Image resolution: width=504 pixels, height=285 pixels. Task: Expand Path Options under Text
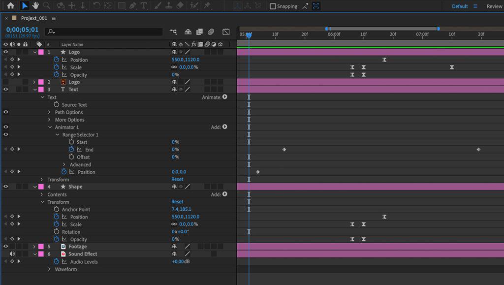[x=49, y=112]
